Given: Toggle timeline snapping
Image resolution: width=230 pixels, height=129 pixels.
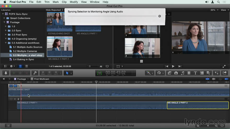Looking at the screenshot, I should click(x=227, y=79).
